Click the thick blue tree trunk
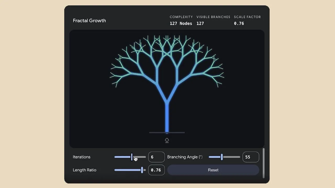This screenshot has width=335, height=188. click(167, 118)
